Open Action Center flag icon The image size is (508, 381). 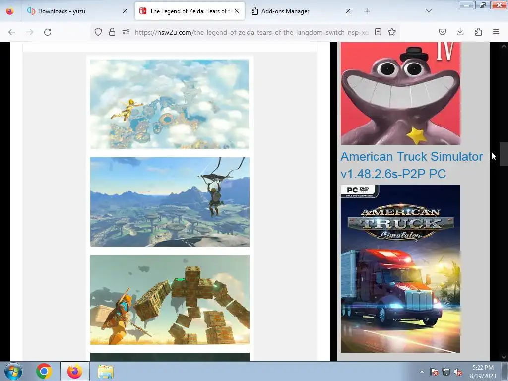[x=434, y=372]
